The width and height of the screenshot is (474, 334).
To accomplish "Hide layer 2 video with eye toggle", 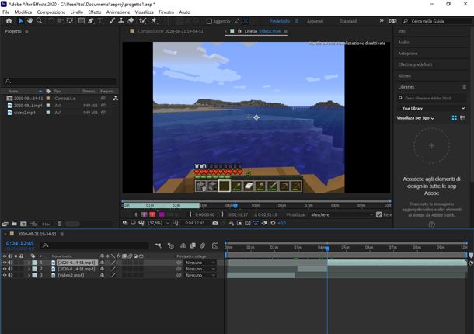I will (x=5, y=269).
